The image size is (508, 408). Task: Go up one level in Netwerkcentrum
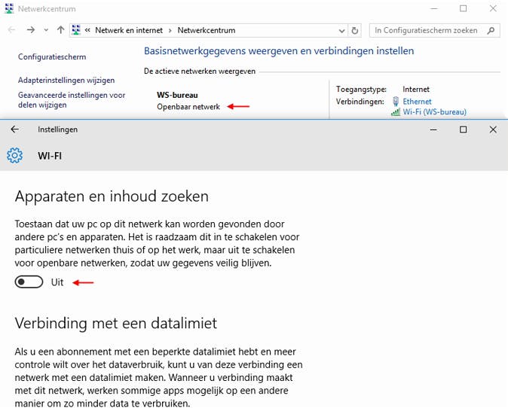60,30
